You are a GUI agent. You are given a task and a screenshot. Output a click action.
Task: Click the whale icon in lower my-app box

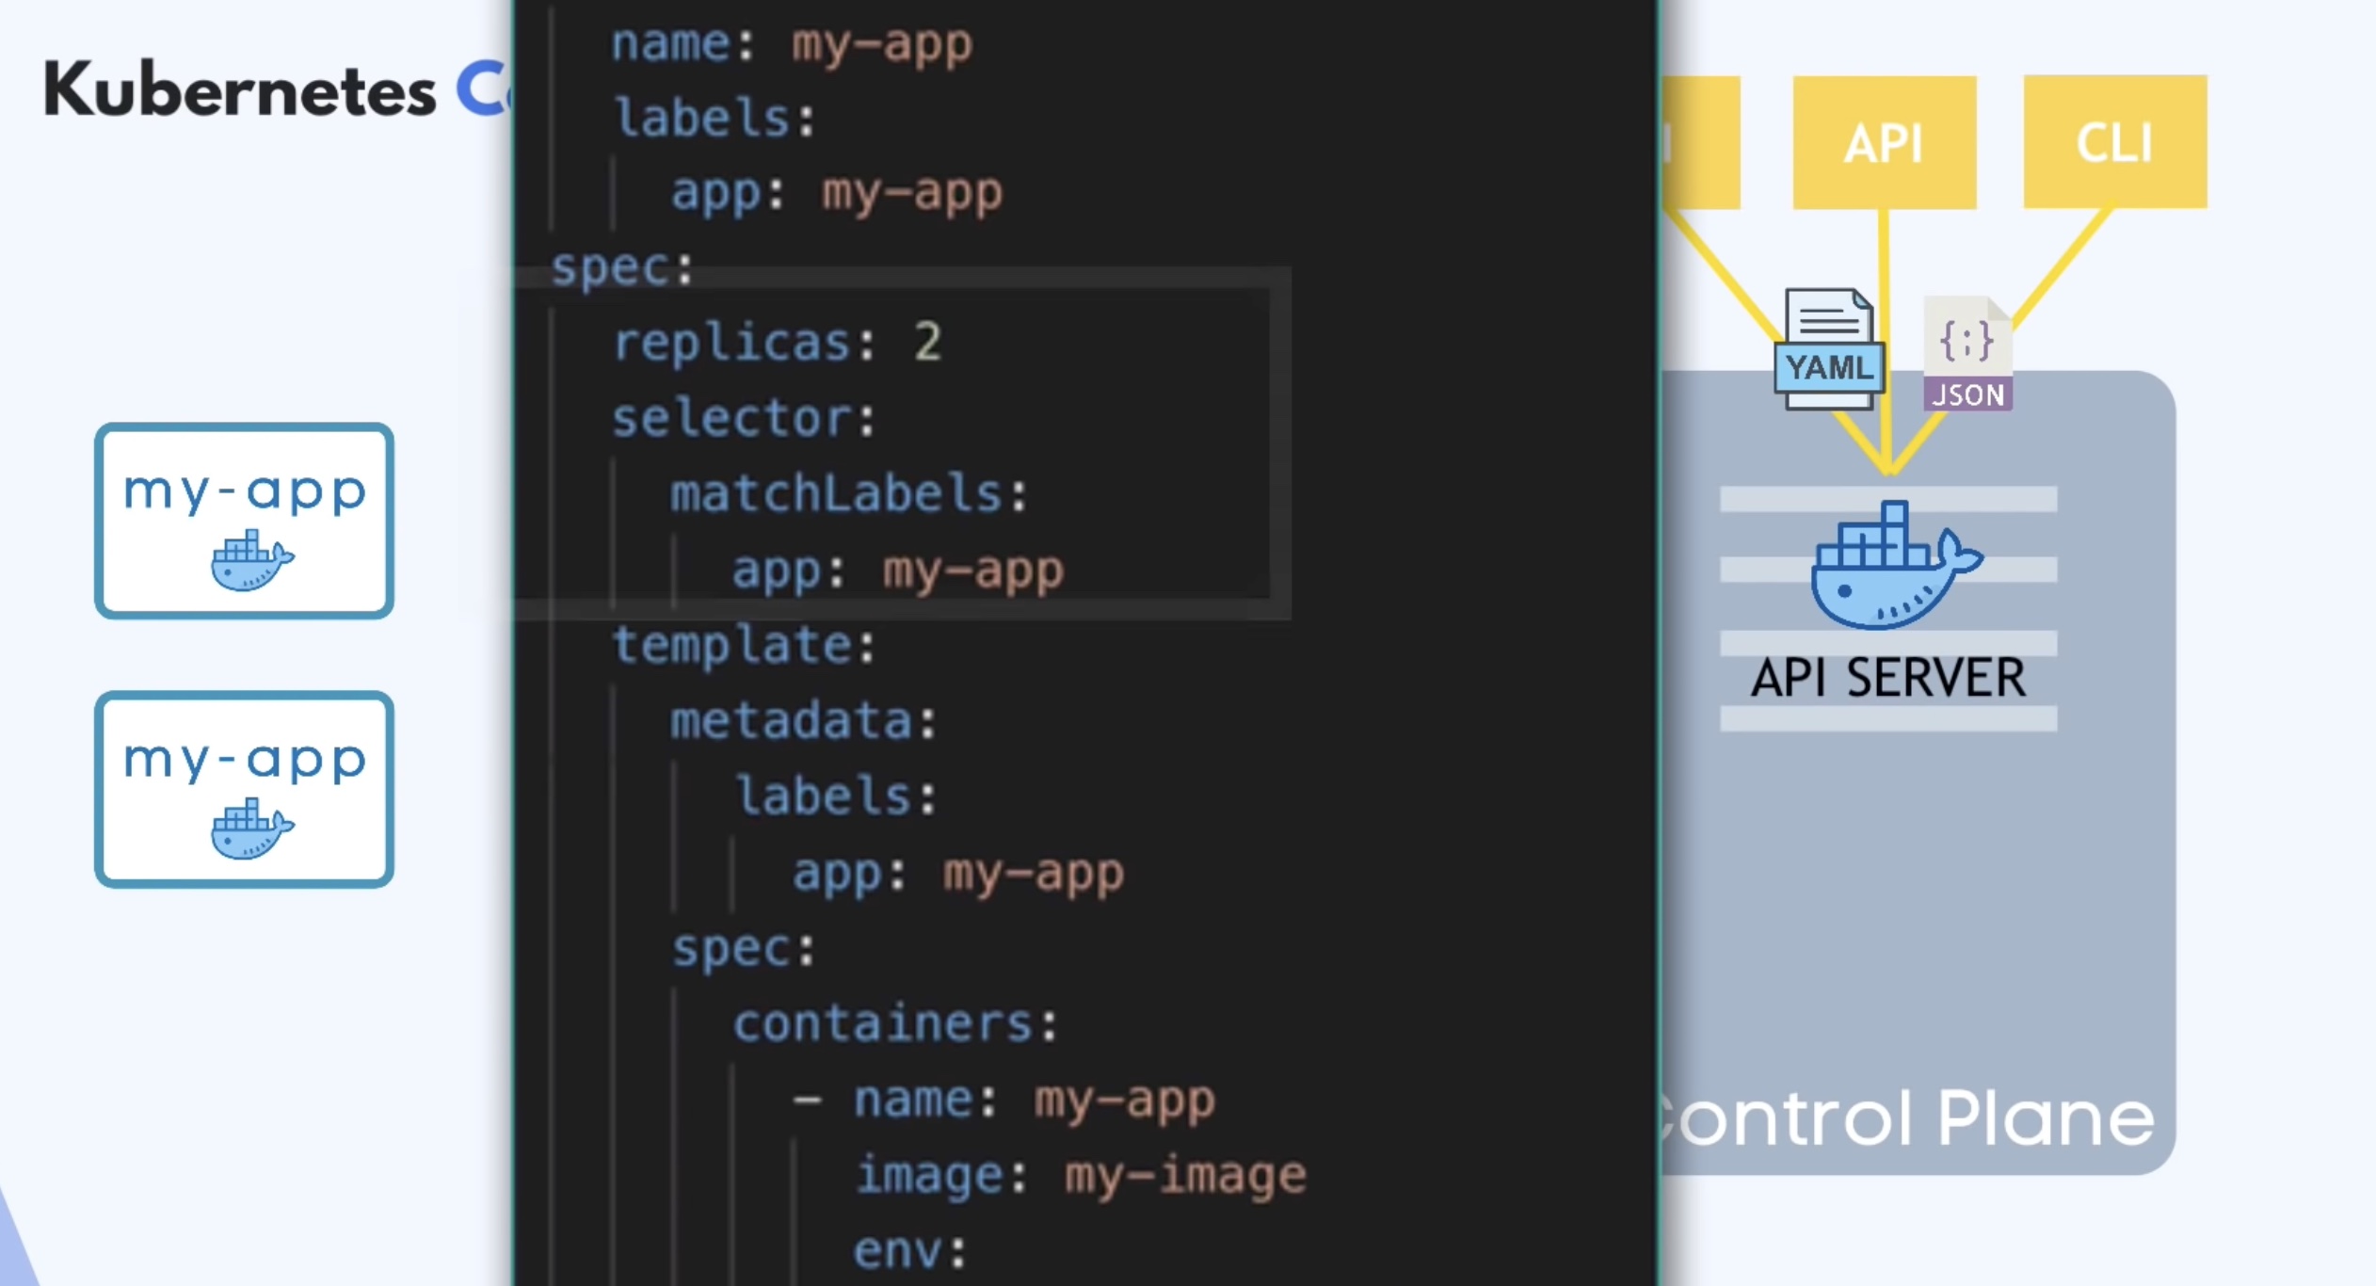[x=252, y=828]
